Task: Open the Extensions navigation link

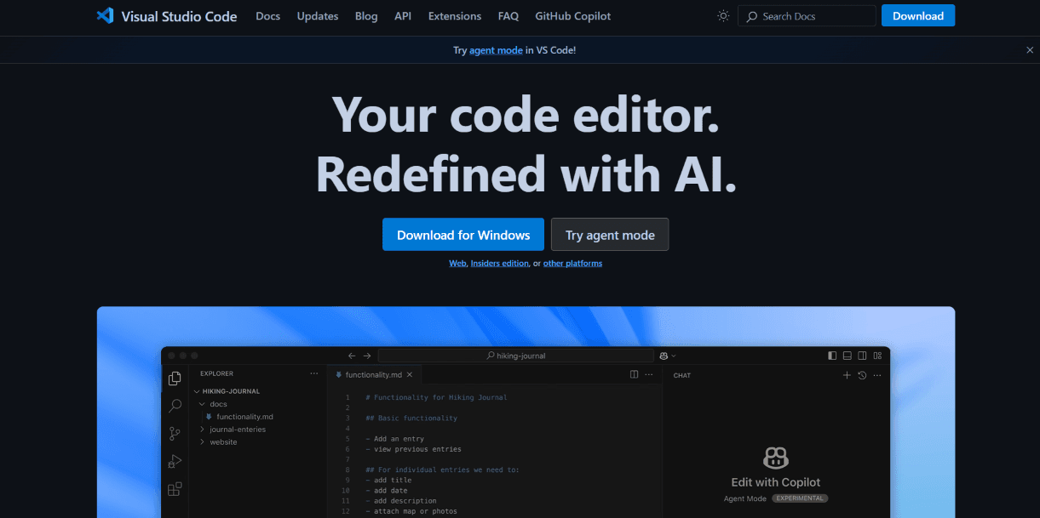Action: click(455, 16)
